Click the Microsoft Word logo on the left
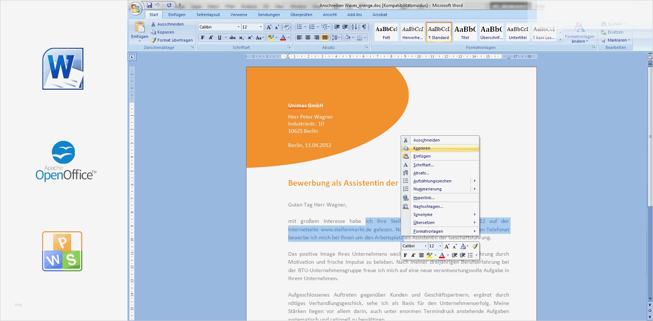The width and height of the screenshot is (653, 321). tap(63, 69)
